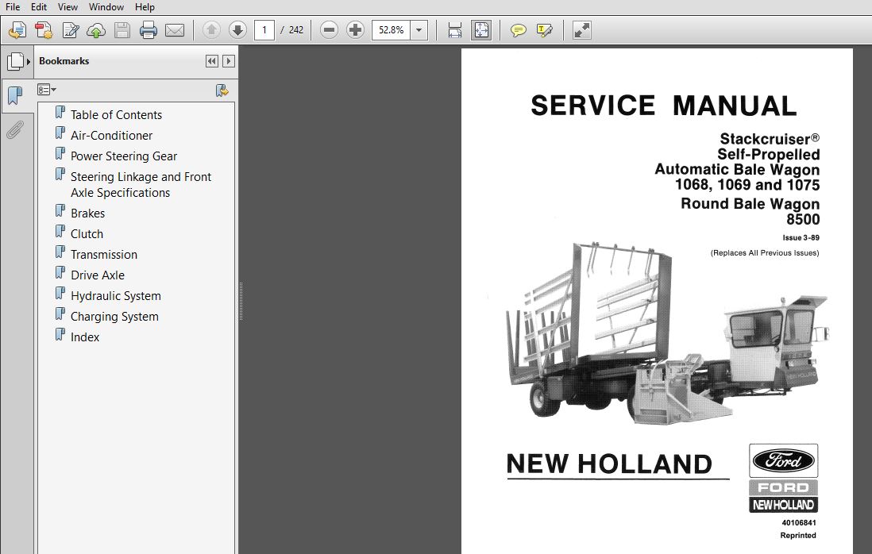Viewport: 872px width, 554px height.
Task: Click the bookmark icon beside Brakes
Action: (x=60, y=211)
